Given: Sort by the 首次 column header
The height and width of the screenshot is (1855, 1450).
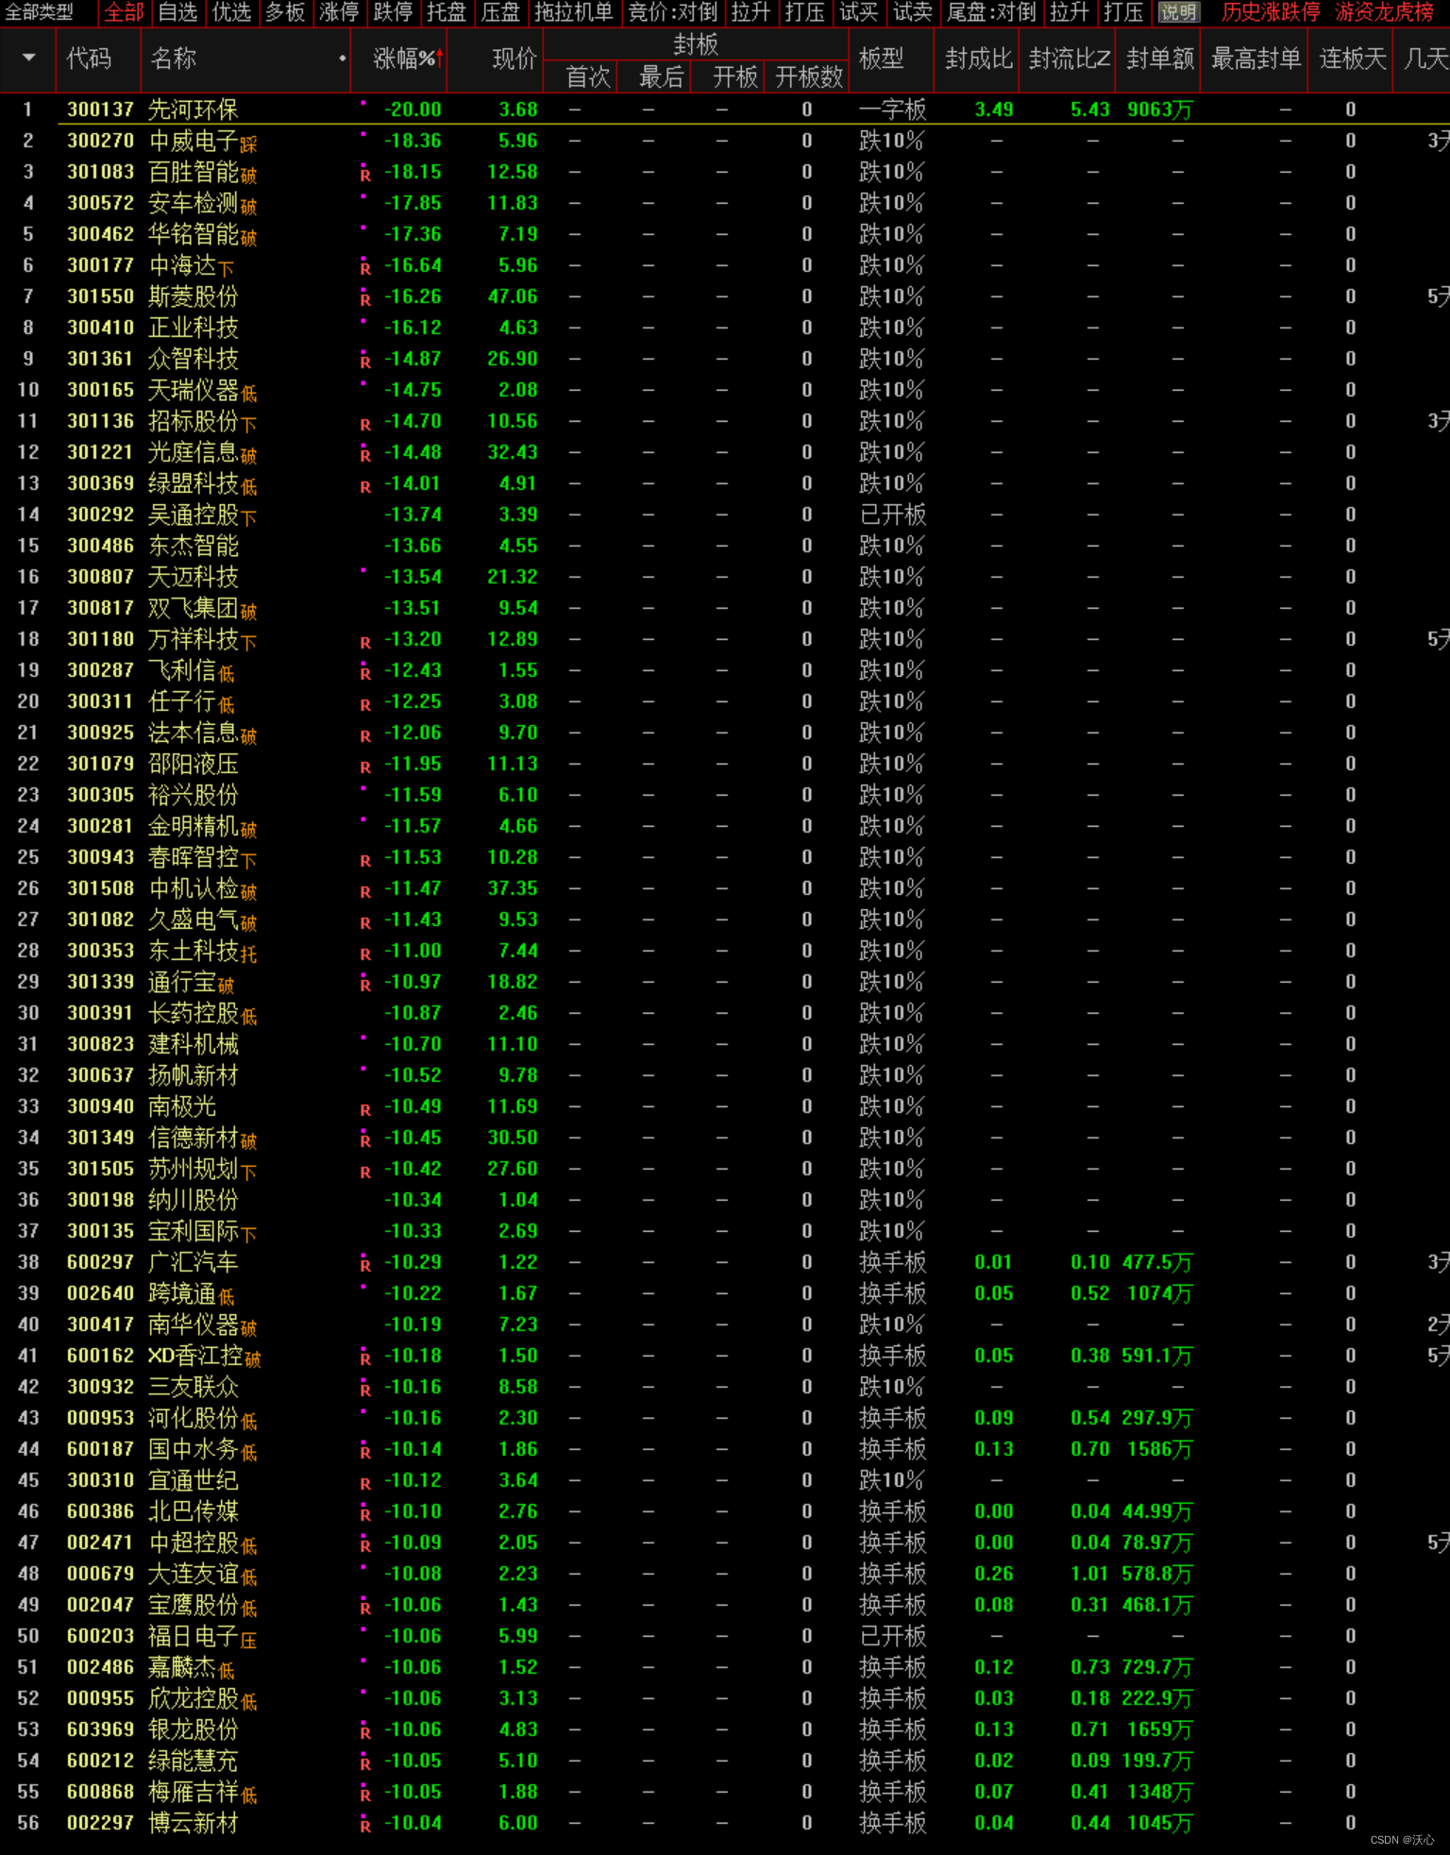Looking at the screenshot, I should [588, 76].
